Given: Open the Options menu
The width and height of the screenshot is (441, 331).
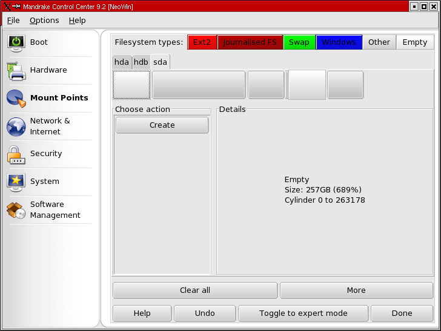Looking at the screenshot, I should (x=44, y=20).
